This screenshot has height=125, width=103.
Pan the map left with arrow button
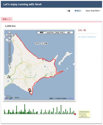coord(7,35)
